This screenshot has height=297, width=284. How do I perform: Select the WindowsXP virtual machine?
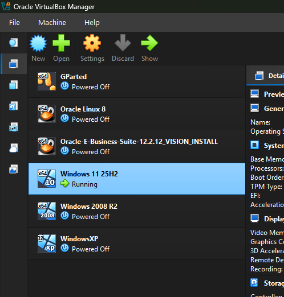[137, 244]
